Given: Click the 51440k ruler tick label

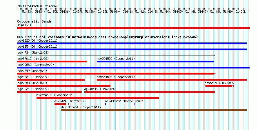Looking at the screenshot, I should (x=115, y=12).
